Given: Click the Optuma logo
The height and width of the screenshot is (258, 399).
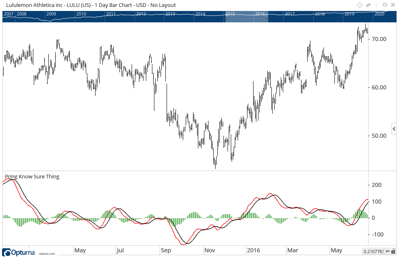Looking at the screenshot, I should [18, 253].
